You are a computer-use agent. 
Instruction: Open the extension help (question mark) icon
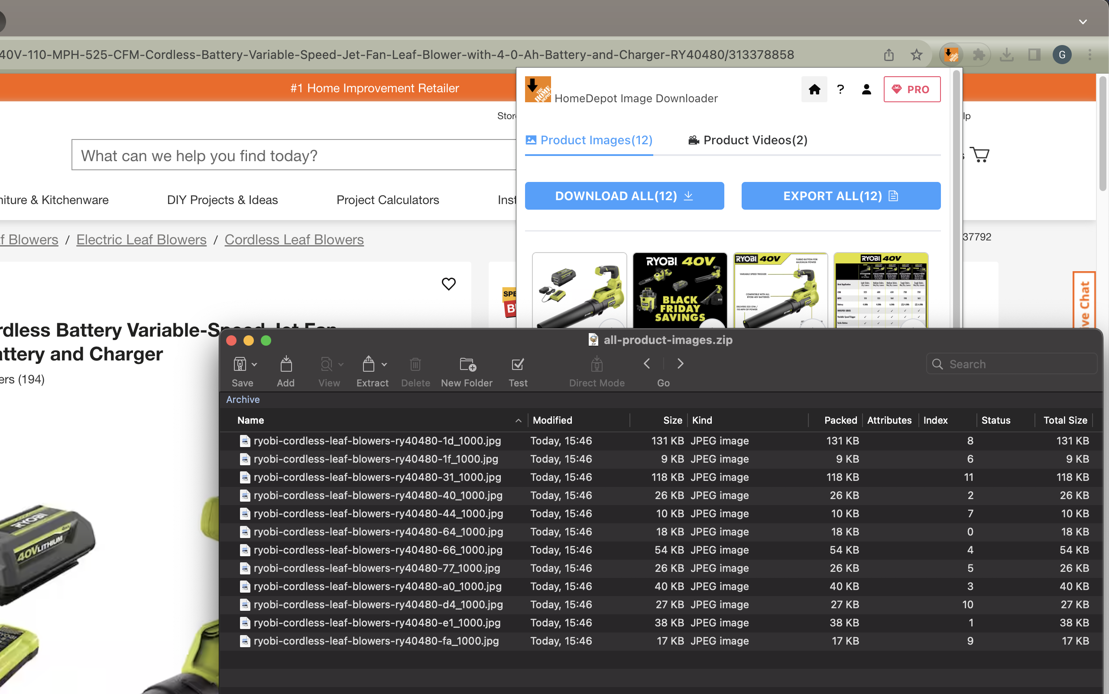840,89
